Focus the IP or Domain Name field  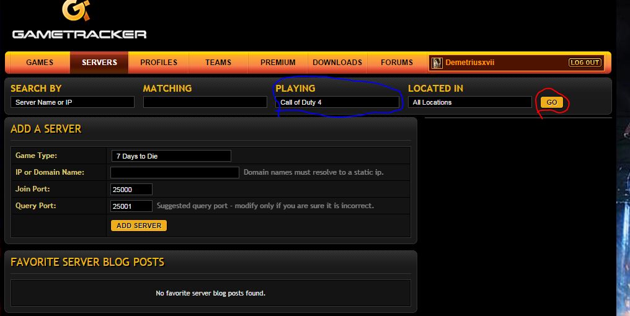175,172
